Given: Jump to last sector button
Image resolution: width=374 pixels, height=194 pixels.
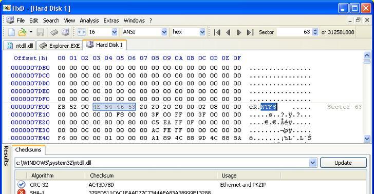Looking at the screenshot, I should (250, 32).
